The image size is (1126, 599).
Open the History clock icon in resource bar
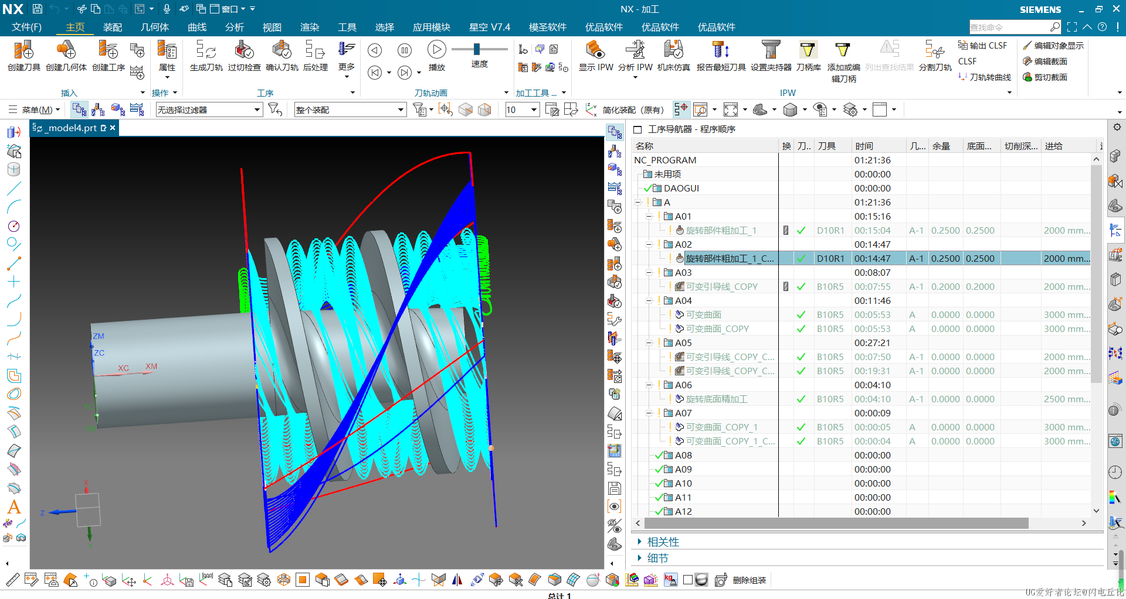(x=1115, y=472)
